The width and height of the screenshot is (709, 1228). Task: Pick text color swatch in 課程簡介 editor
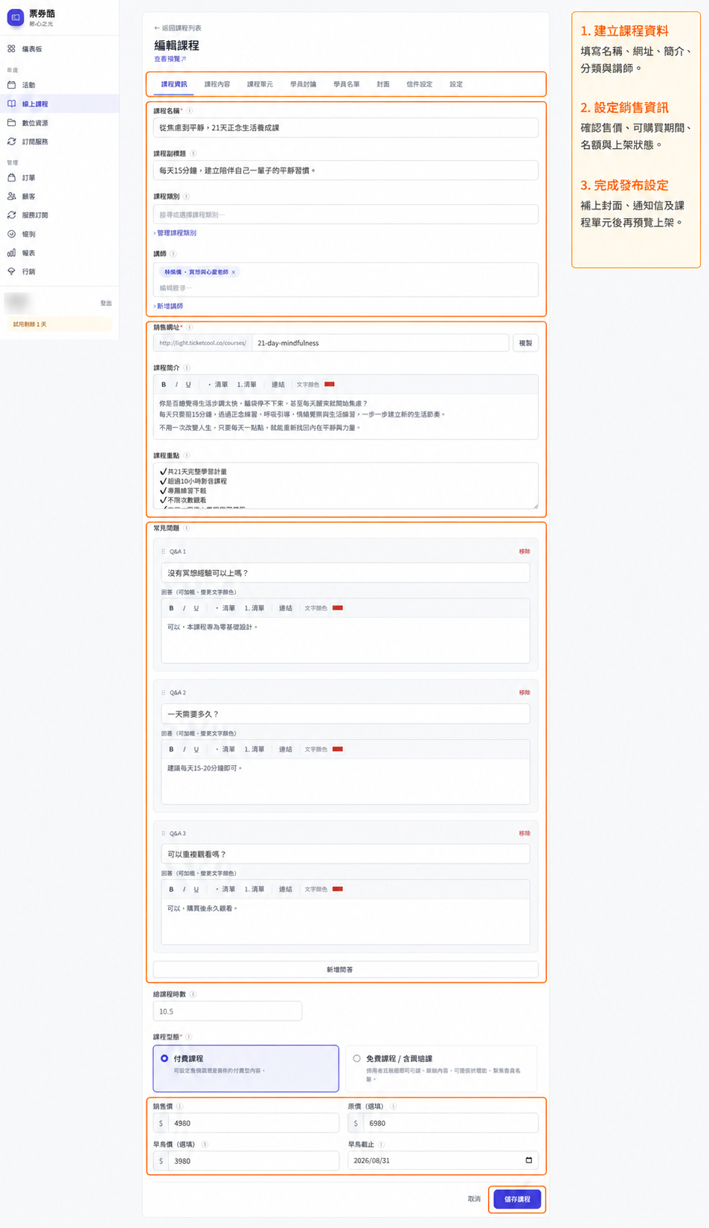330,385
